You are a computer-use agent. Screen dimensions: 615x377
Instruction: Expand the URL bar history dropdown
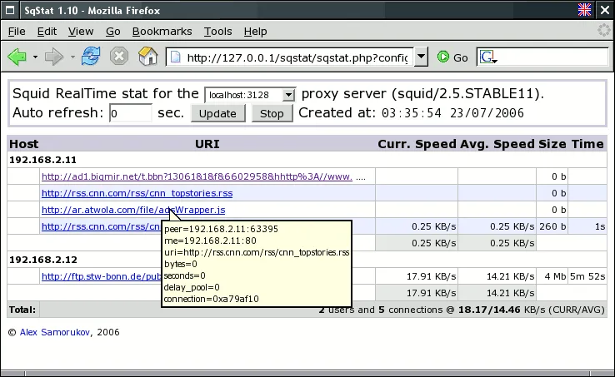pyautogui.click(x=422, y=57)
